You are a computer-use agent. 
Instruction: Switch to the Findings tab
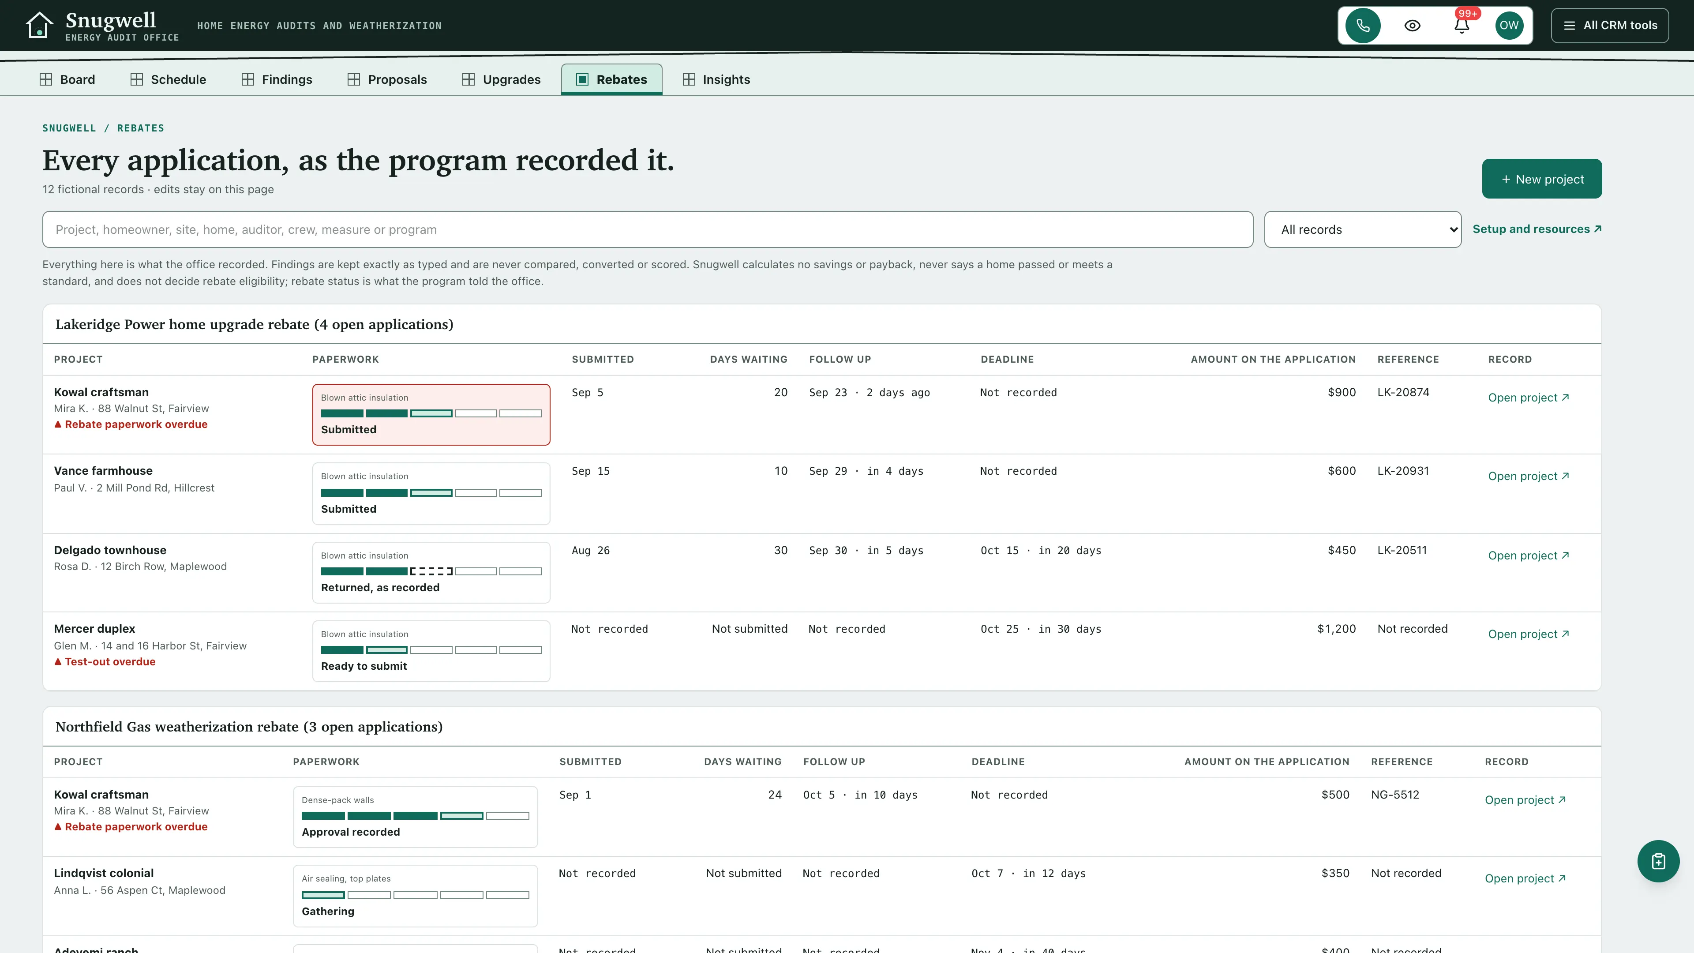click(x=277, y=79)
